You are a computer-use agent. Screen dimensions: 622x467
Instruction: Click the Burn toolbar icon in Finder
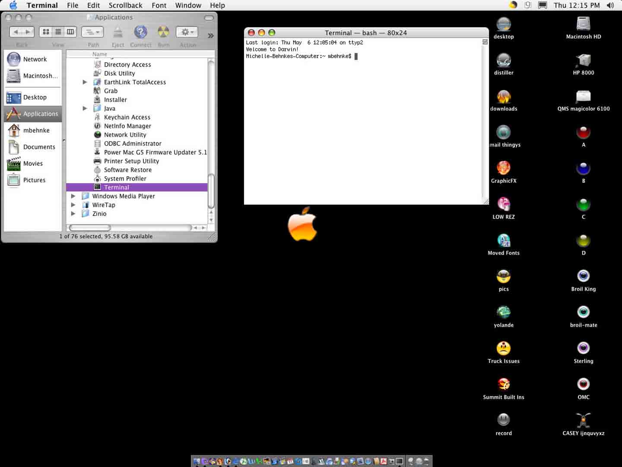coord(163,32)
